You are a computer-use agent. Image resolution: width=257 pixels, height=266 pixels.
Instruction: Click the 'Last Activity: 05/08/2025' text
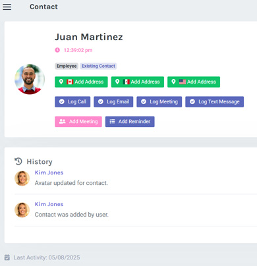(x=47, y=257)
